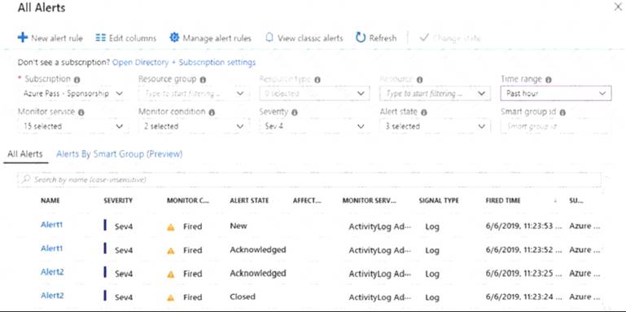Open the Resource type dropdown

pyautogui.click(x=313, y=94)
